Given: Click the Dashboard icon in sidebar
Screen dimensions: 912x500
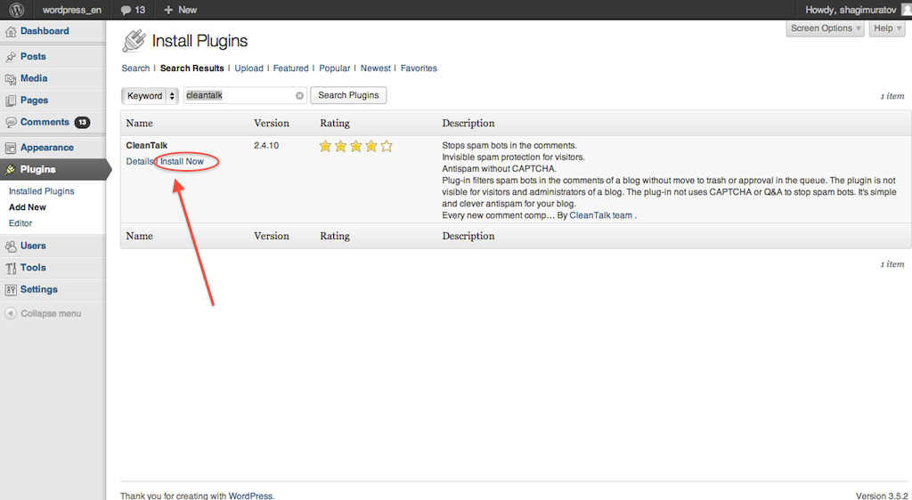Looking at the screenshot, I should (x=11, y=31).
